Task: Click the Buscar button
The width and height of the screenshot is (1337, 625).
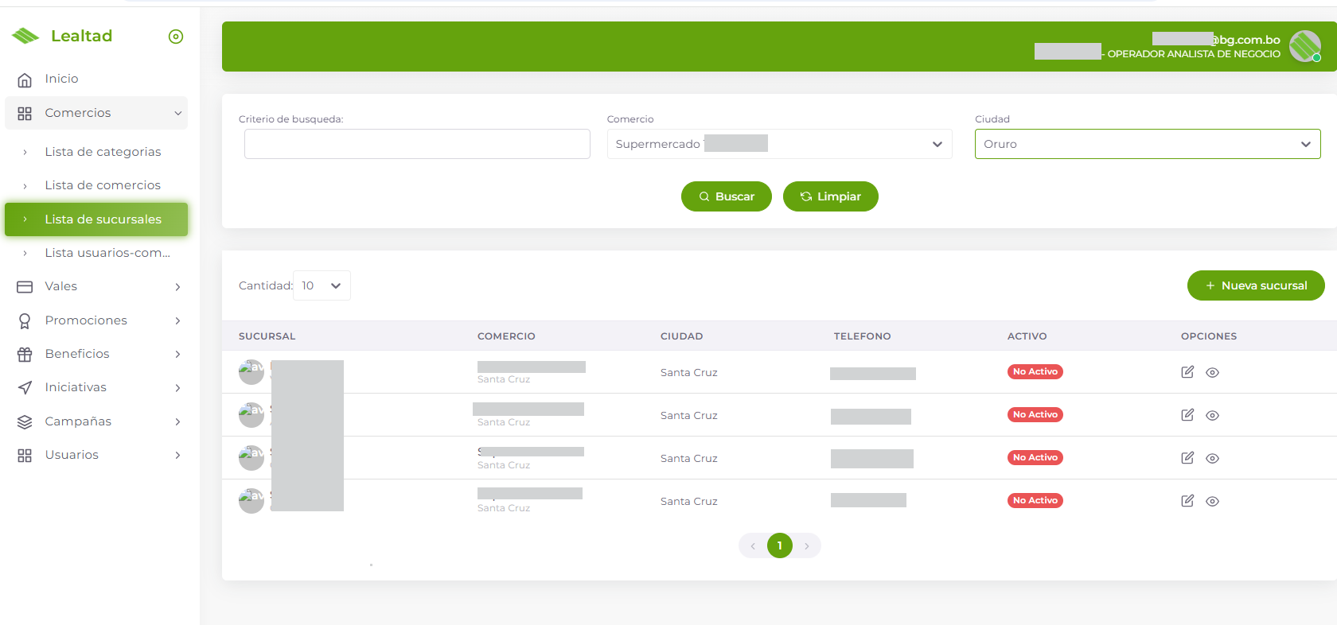Action: (x=727, y=196)
